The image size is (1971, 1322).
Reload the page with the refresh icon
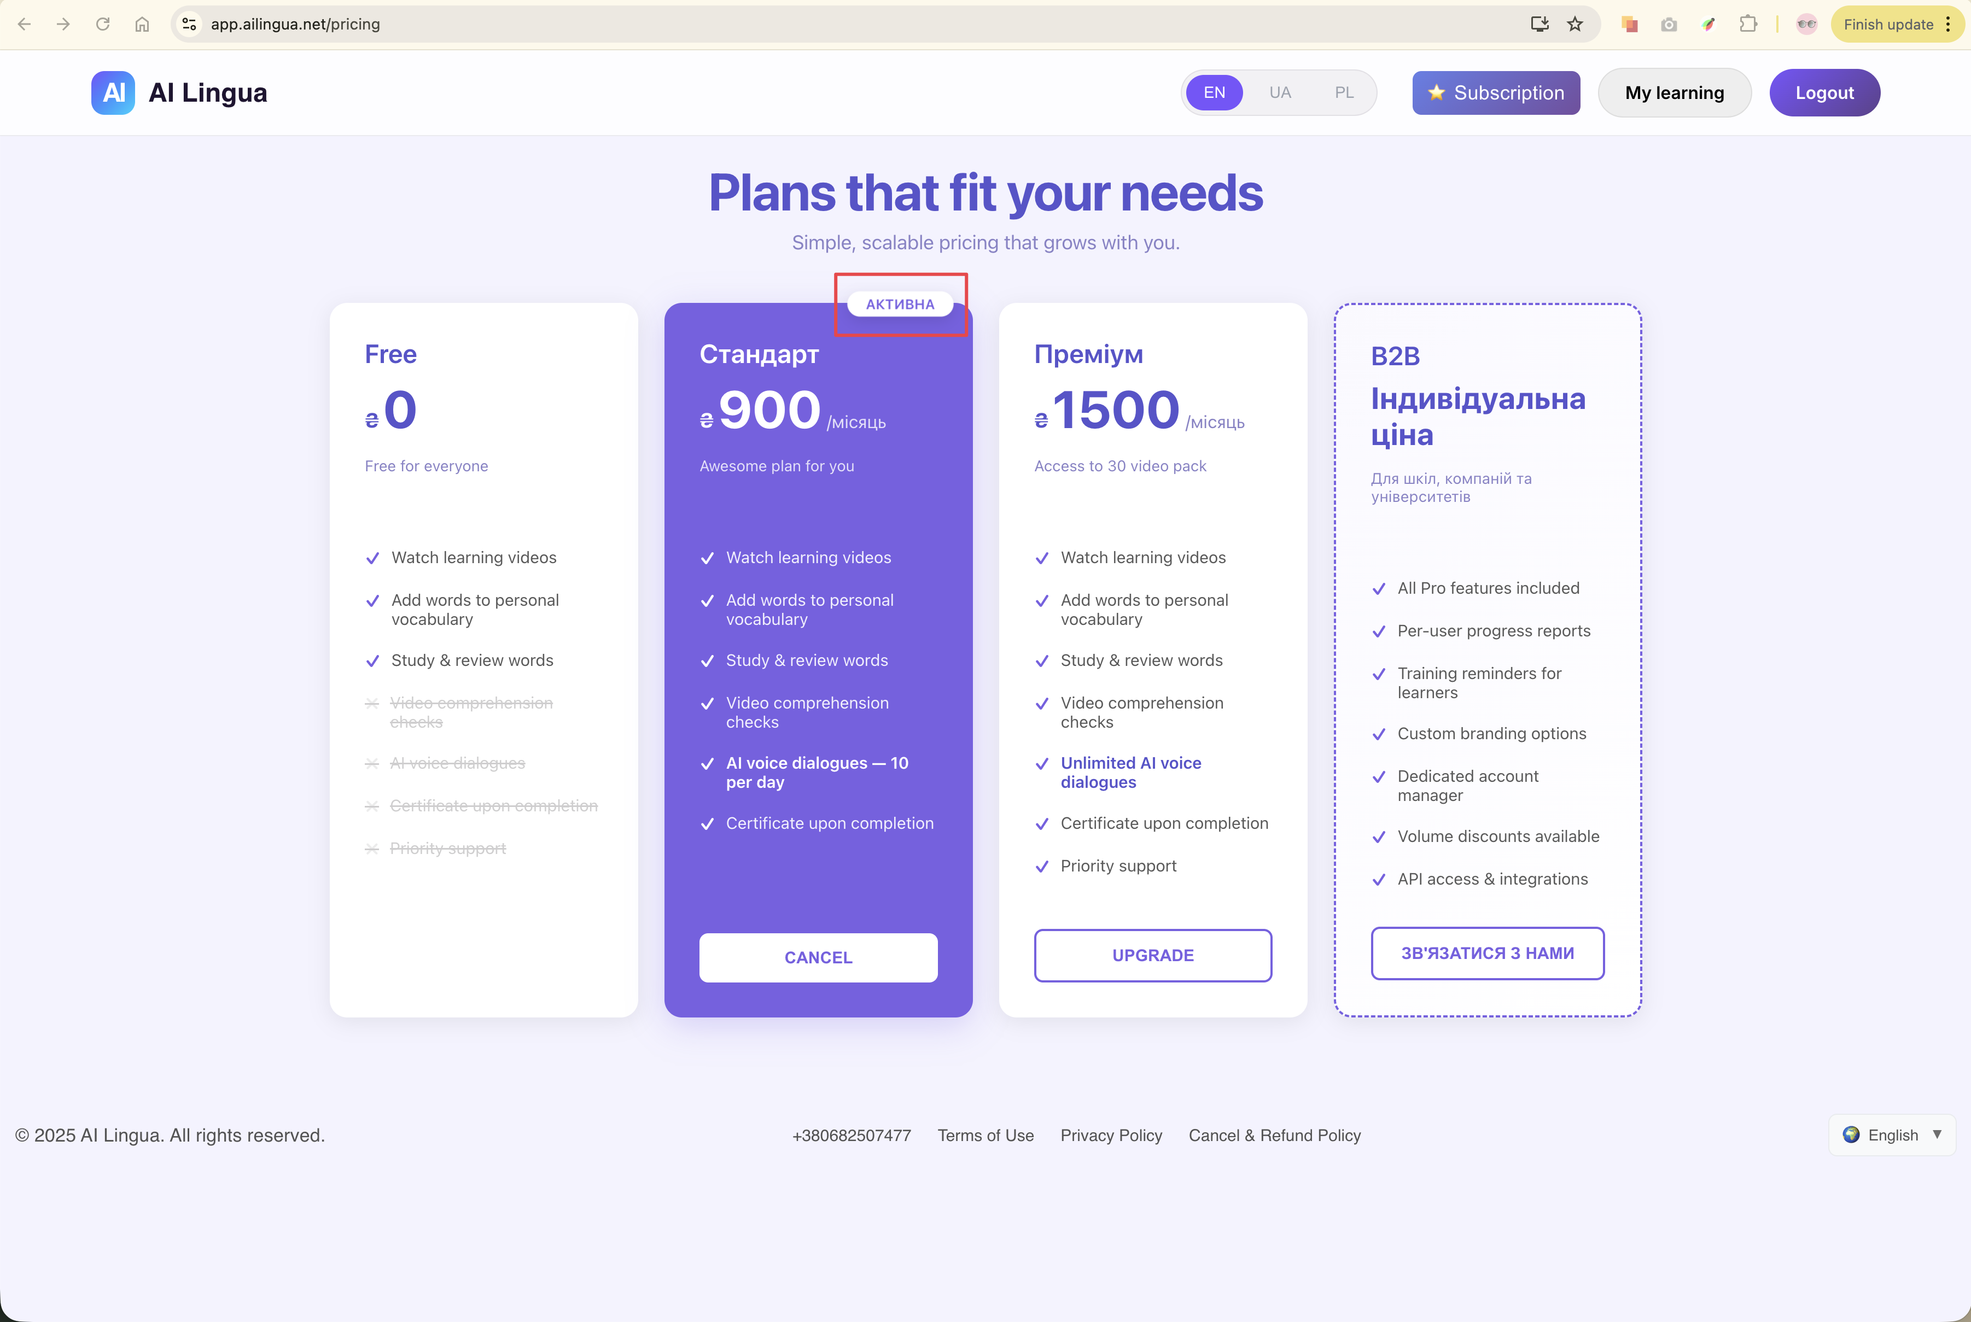coord(103,25)
